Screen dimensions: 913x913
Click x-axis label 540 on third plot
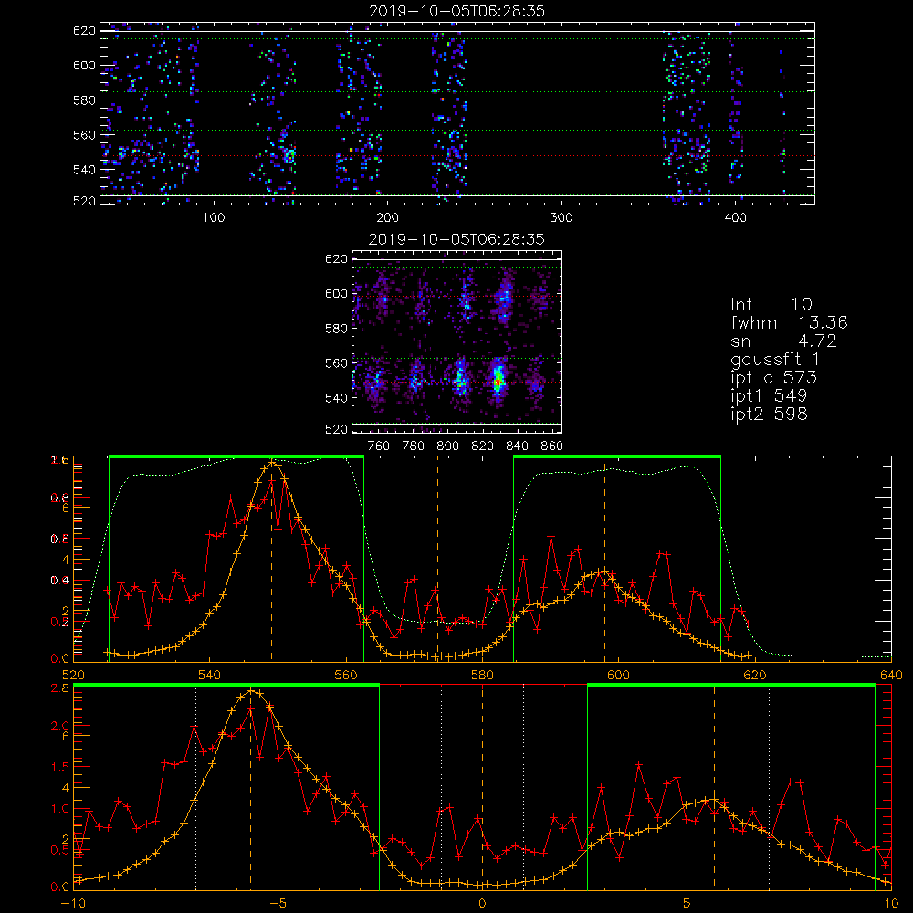pyautogui.click(x=210, y=676)
